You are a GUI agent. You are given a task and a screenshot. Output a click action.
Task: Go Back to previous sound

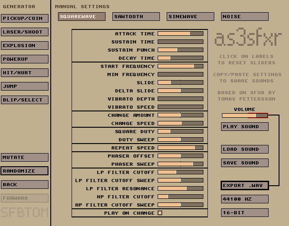(x=25, y=184)
